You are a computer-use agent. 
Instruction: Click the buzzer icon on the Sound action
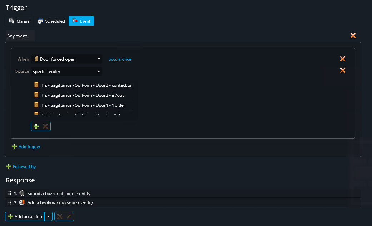coord(22,193)
